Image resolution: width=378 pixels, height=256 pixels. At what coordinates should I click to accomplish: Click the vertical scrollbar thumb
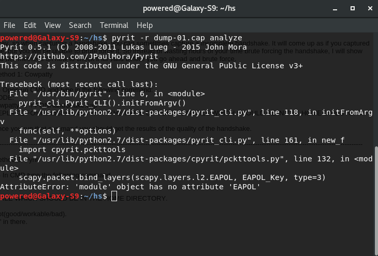click(376, 201)
